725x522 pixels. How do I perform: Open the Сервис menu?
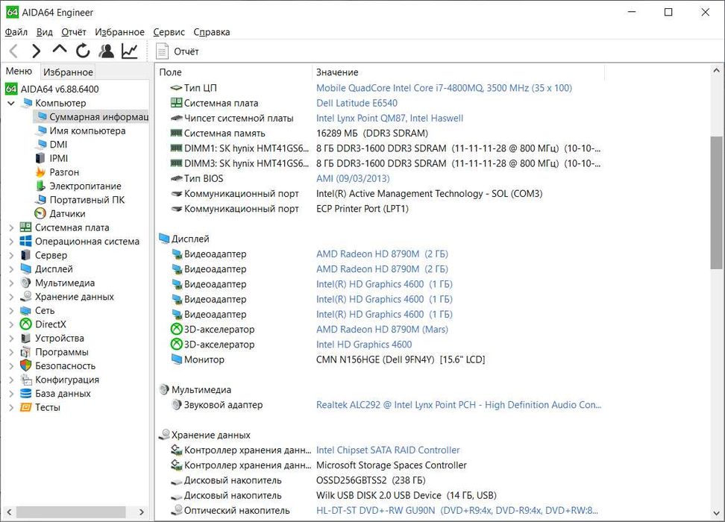(x=169, y=32)
